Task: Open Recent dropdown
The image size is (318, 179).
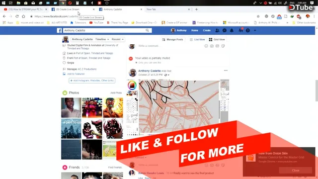Action: (x=117, y=39)
